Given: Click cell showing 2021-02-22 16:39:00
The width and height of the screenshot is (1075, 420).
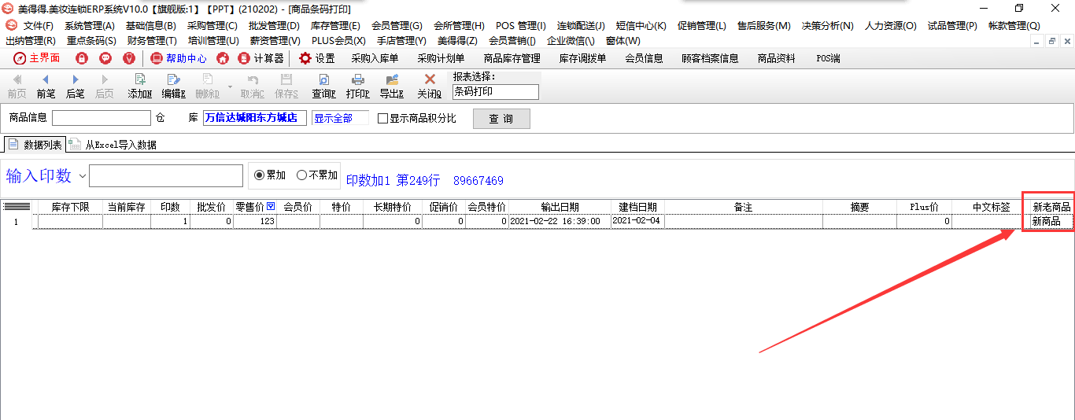Looking at the screenshot, I should (x=560, y=222).
